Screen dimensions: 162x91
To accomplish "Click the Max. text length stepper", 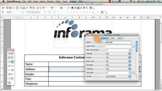I will pyautogui.click(x=130, y=50).
